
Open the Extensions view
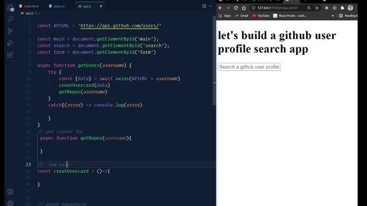click(10, 55)
